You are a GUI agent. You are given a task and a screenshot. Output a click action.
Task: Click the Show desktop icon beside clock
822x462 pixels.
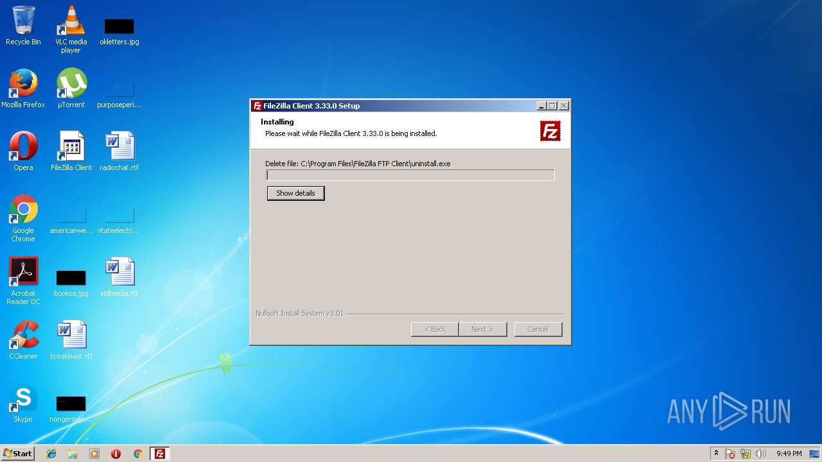tap(814, 454)
